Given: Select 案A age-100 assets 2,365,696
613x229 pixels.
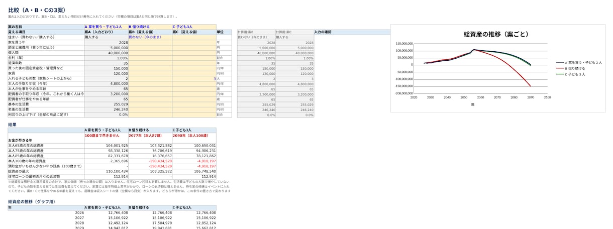Looking at the screenshot, I should pyautogui.click(x=106, y=161).
